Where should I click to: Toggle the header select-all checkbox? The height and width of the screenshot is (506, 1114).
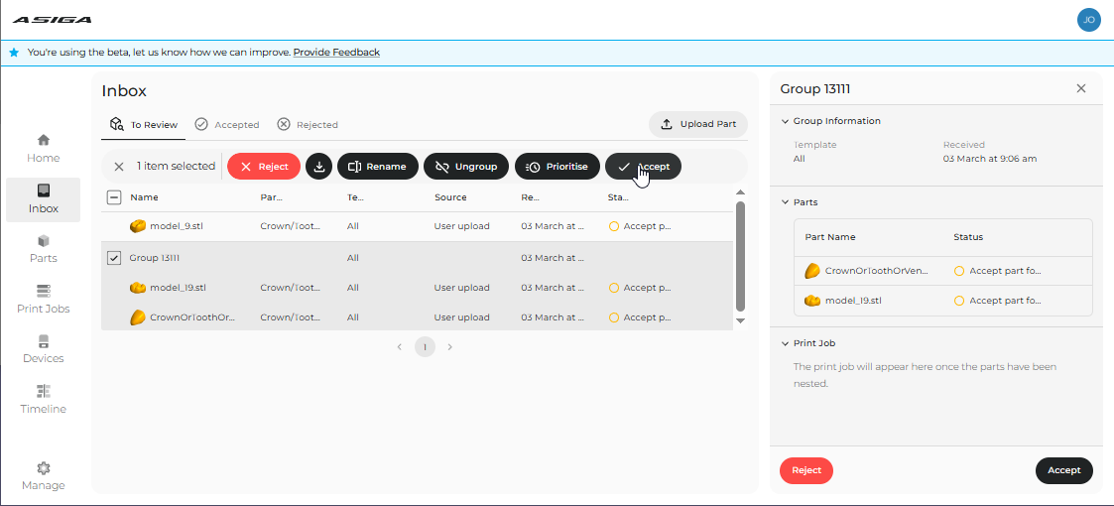pyautogui.click(x=114, y=196)
